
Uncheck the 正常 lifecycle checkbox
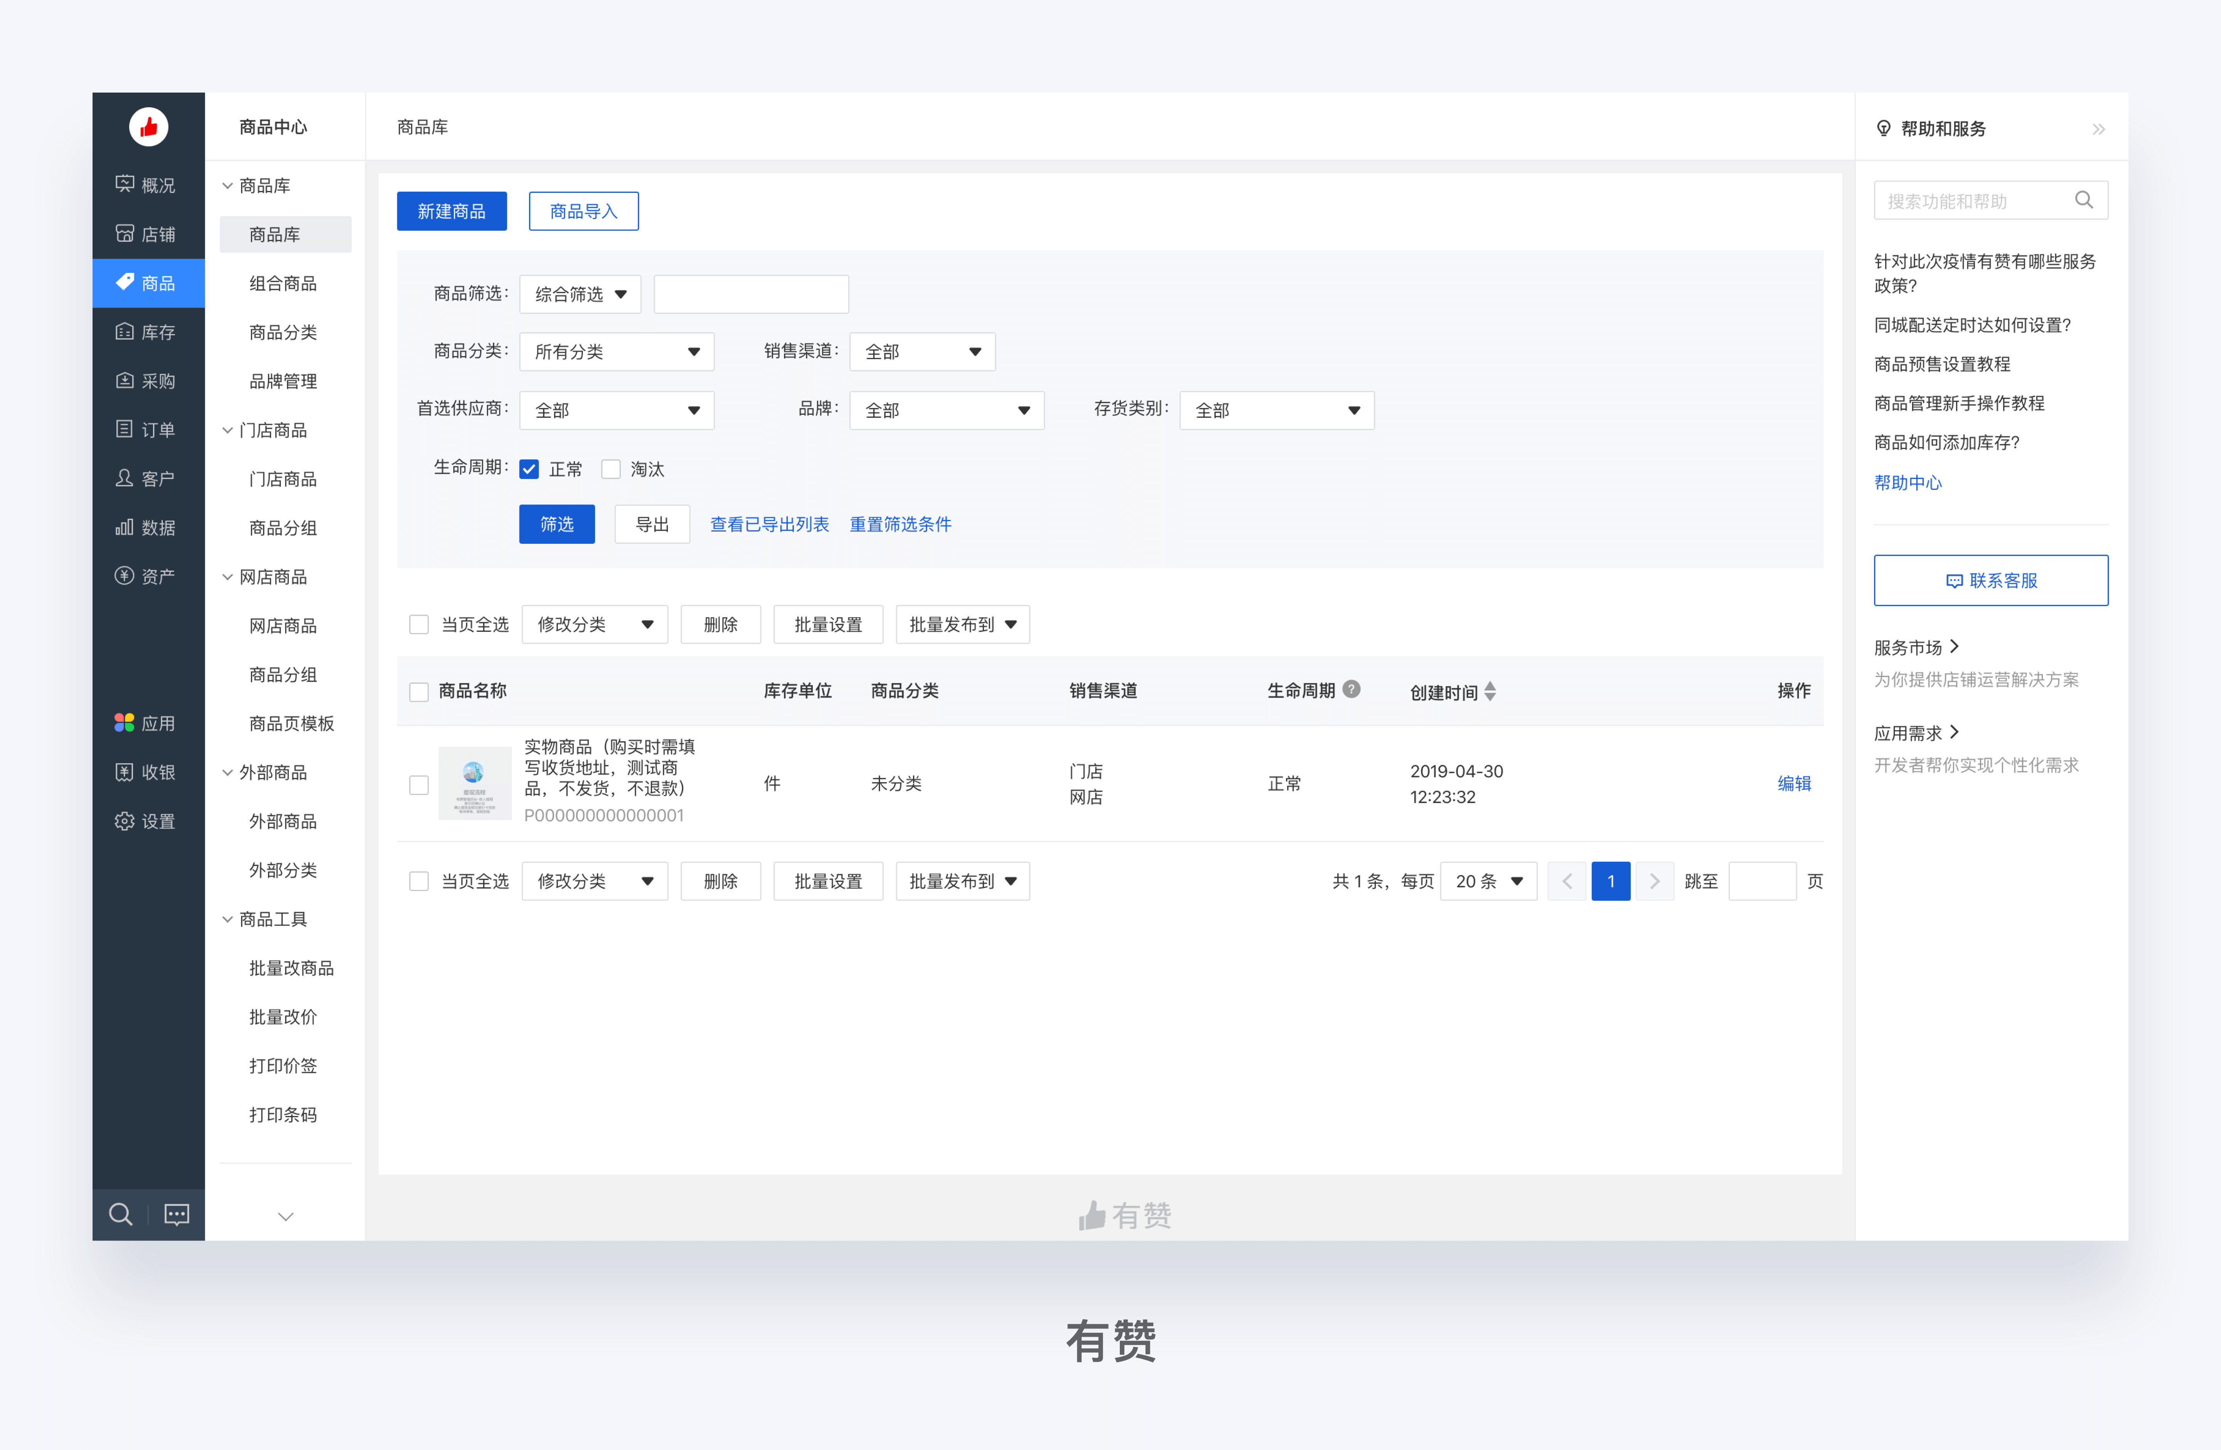click(x=529, y=469)
